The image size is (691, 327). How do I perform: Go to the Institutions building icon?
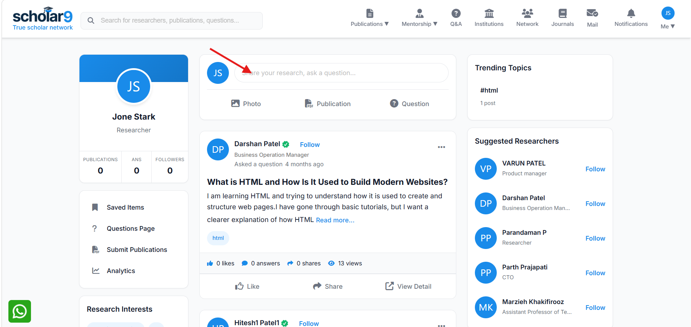tap(489, 13)
